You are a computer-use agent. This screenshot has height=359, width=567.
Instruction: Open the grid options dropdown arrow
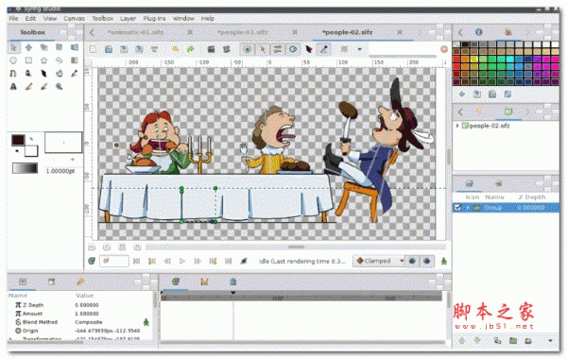pos(359,49)
